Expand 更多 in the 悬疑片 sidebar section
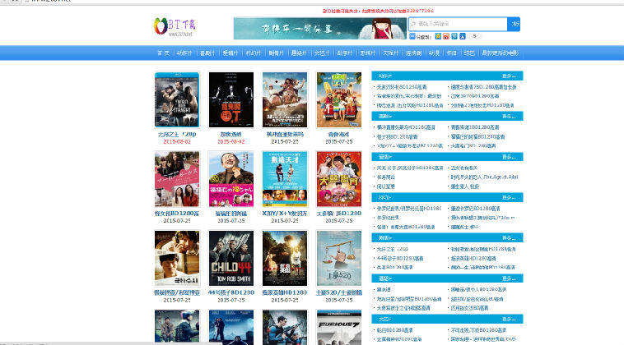Screen dimensions: 624x345 [x=509, y=278]
